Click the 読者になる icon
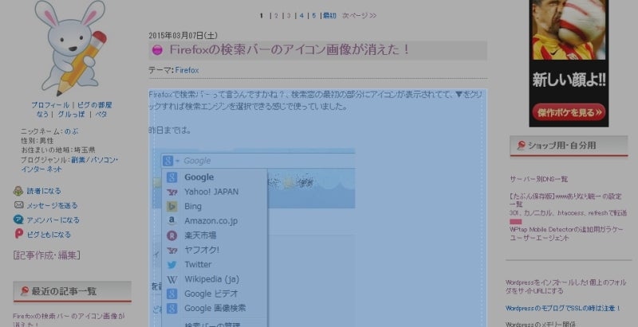638x327 pixels. point(18,191)
